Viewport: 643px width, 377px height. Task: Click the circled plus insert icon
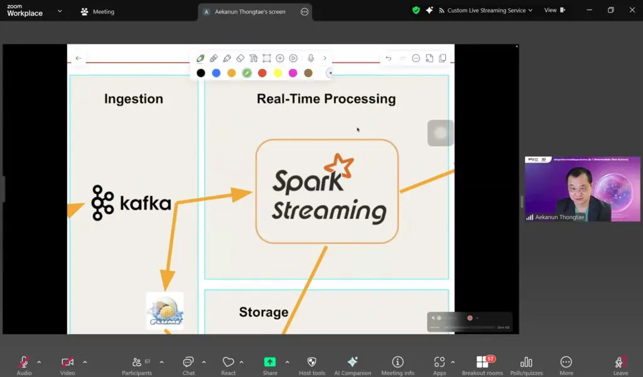click(x=280, y=58)
